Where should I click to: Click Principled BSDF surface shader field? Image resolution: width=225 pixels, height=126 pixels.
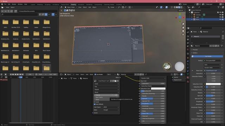[x=212, y=61]
